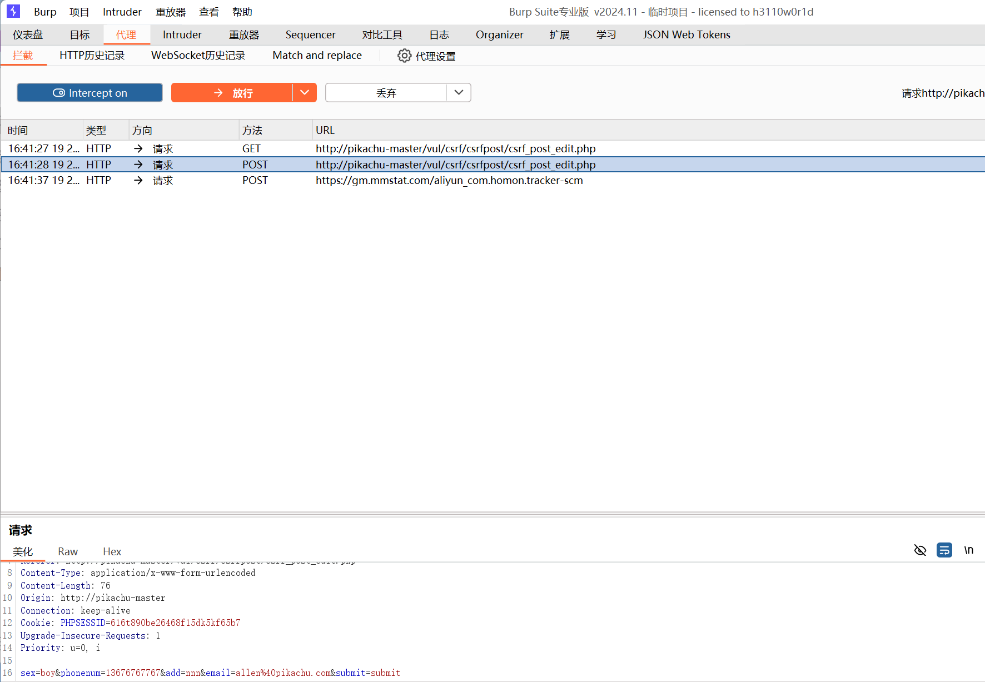Viewport: 985px width, 682px height.
Task: Switch to the Hex view tab
Action: 112,551
